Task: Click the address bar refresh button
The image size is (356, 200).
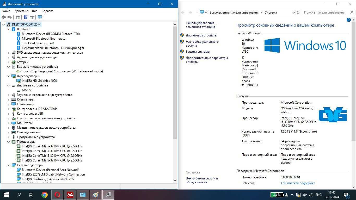Action: click(x=298, y=12)
